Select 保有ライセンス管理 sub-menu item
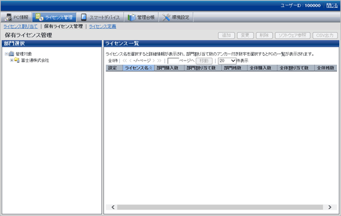The image size is (341, 216). [x=63, y=26]
